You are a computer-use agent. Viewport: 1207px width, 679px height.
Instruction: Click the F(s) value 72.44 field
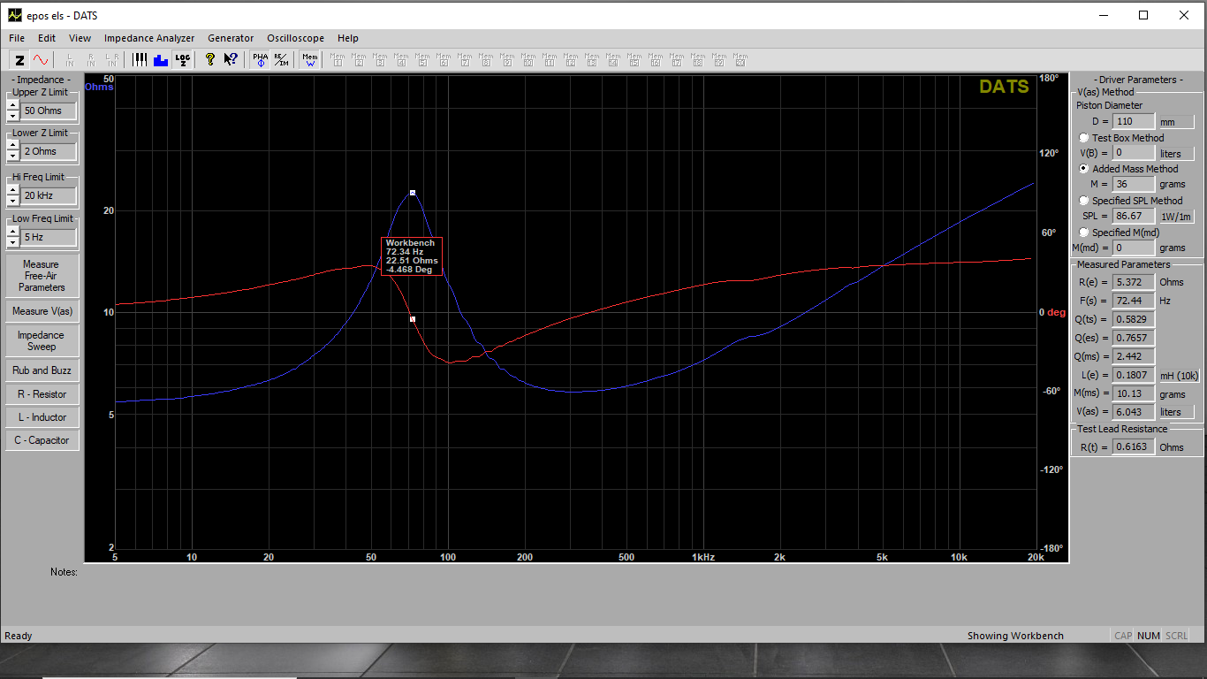click(x=1133, y=301)
